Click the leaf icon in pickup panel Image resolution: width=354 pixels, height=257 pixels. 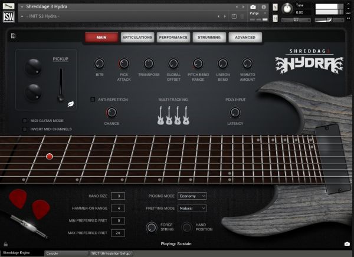[71, 104]
